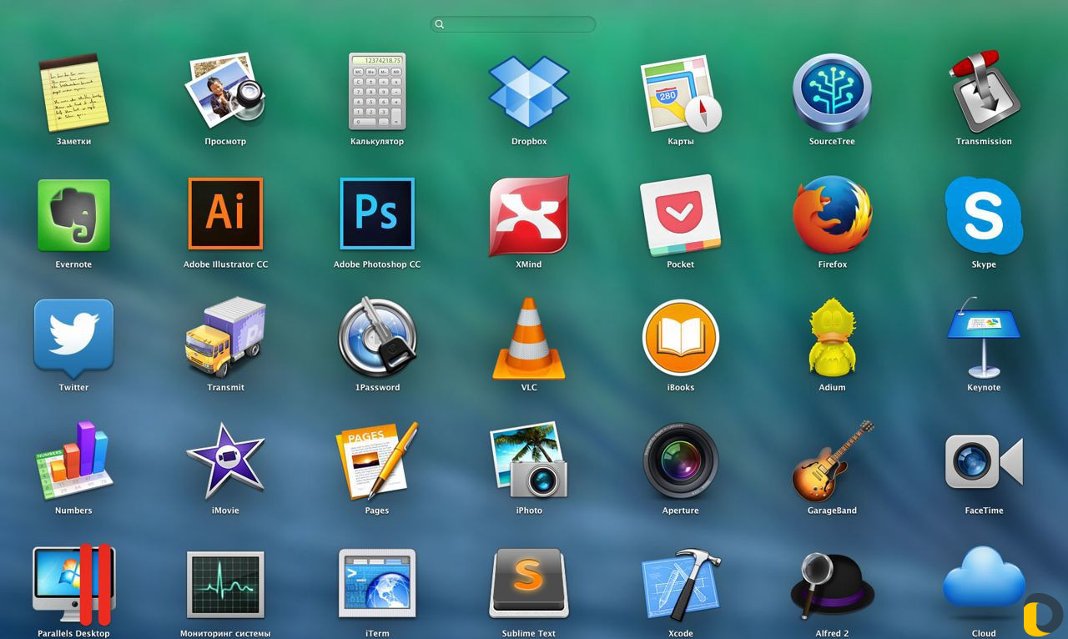The image size is (1068, 639).
Task: Open the Twitter app
Action: pyautogui.click(x=73, y=338)
